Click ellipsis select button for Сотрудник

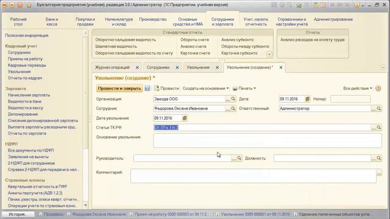227,108
